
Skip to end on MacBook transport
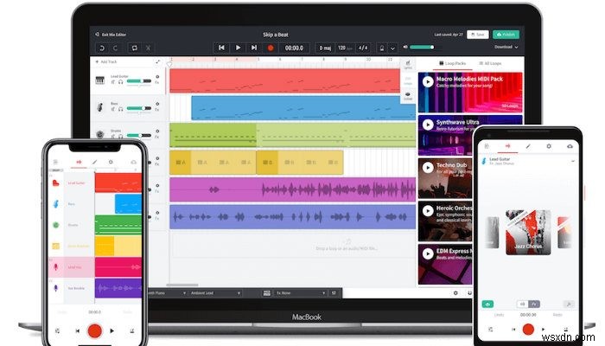pos(254,48)
